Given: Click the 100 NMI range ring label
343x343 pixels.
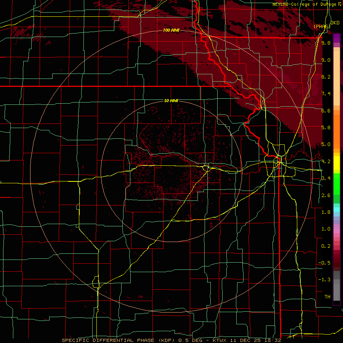Looking at the screenshot, I should pyautogui.click(x=171, y=30).
